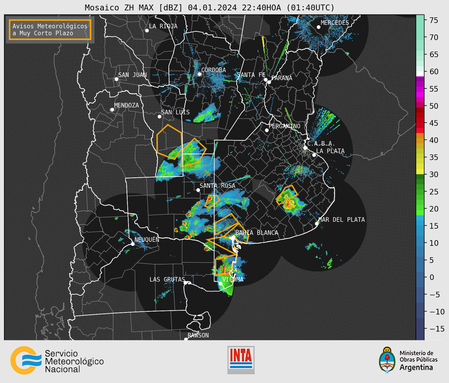Click the CÓRDOBA label text
449x383 pixels.
tap(213, 70)
